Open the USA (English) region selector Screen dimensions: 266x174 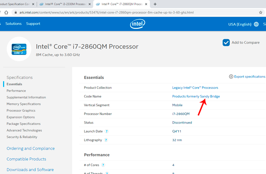pyautogui.click(x=240, y=24)
